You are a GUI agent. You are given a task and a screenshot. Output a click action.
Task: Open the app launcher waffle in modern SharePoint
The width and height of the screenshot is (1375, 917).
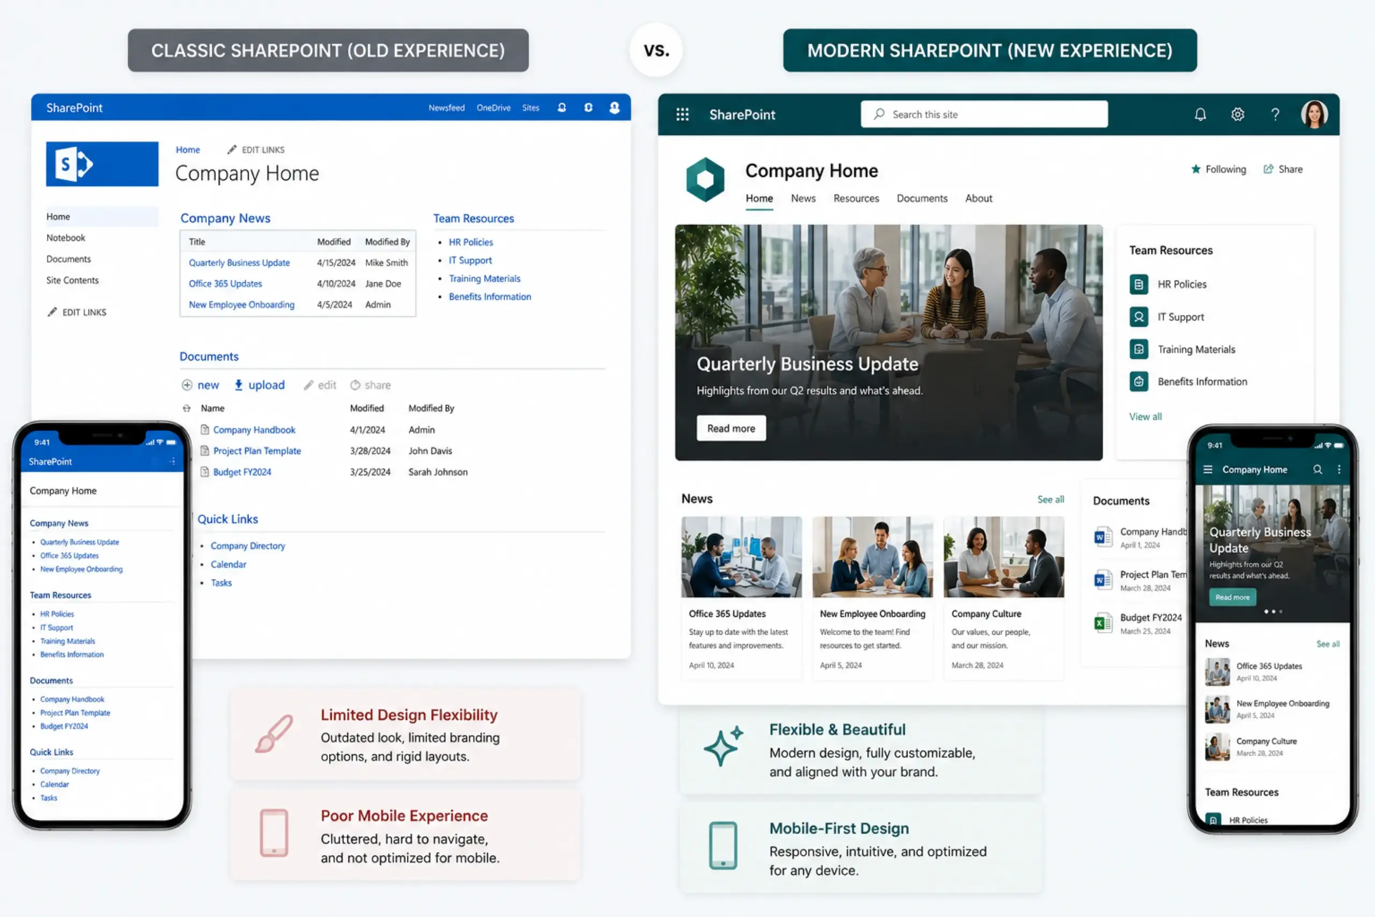[682, 114]
